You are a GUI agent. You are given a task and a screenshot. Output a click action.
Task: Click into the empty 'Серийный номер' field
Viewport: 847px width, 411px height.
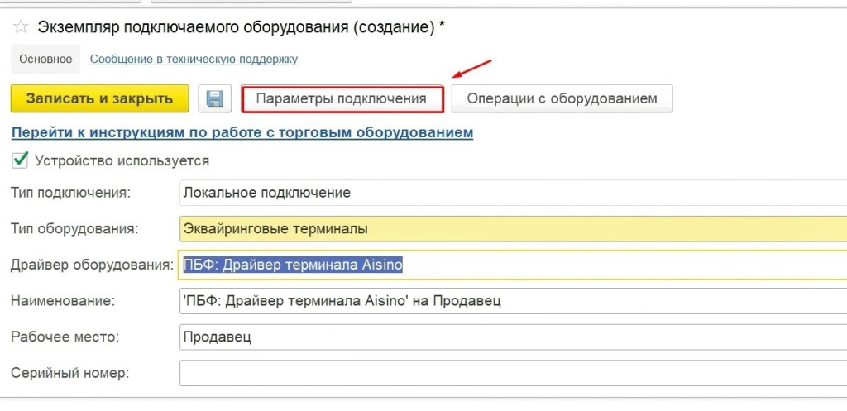(511, 373)
